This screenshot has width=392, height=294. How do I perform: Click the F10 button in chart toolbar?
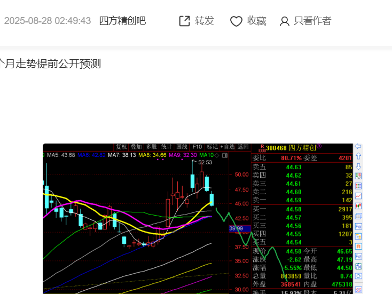197,147
